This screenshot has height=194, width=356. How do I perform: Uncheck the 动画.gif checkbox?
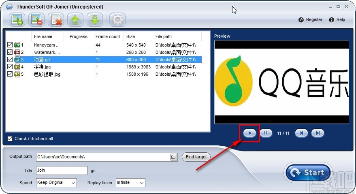(10, 60)
